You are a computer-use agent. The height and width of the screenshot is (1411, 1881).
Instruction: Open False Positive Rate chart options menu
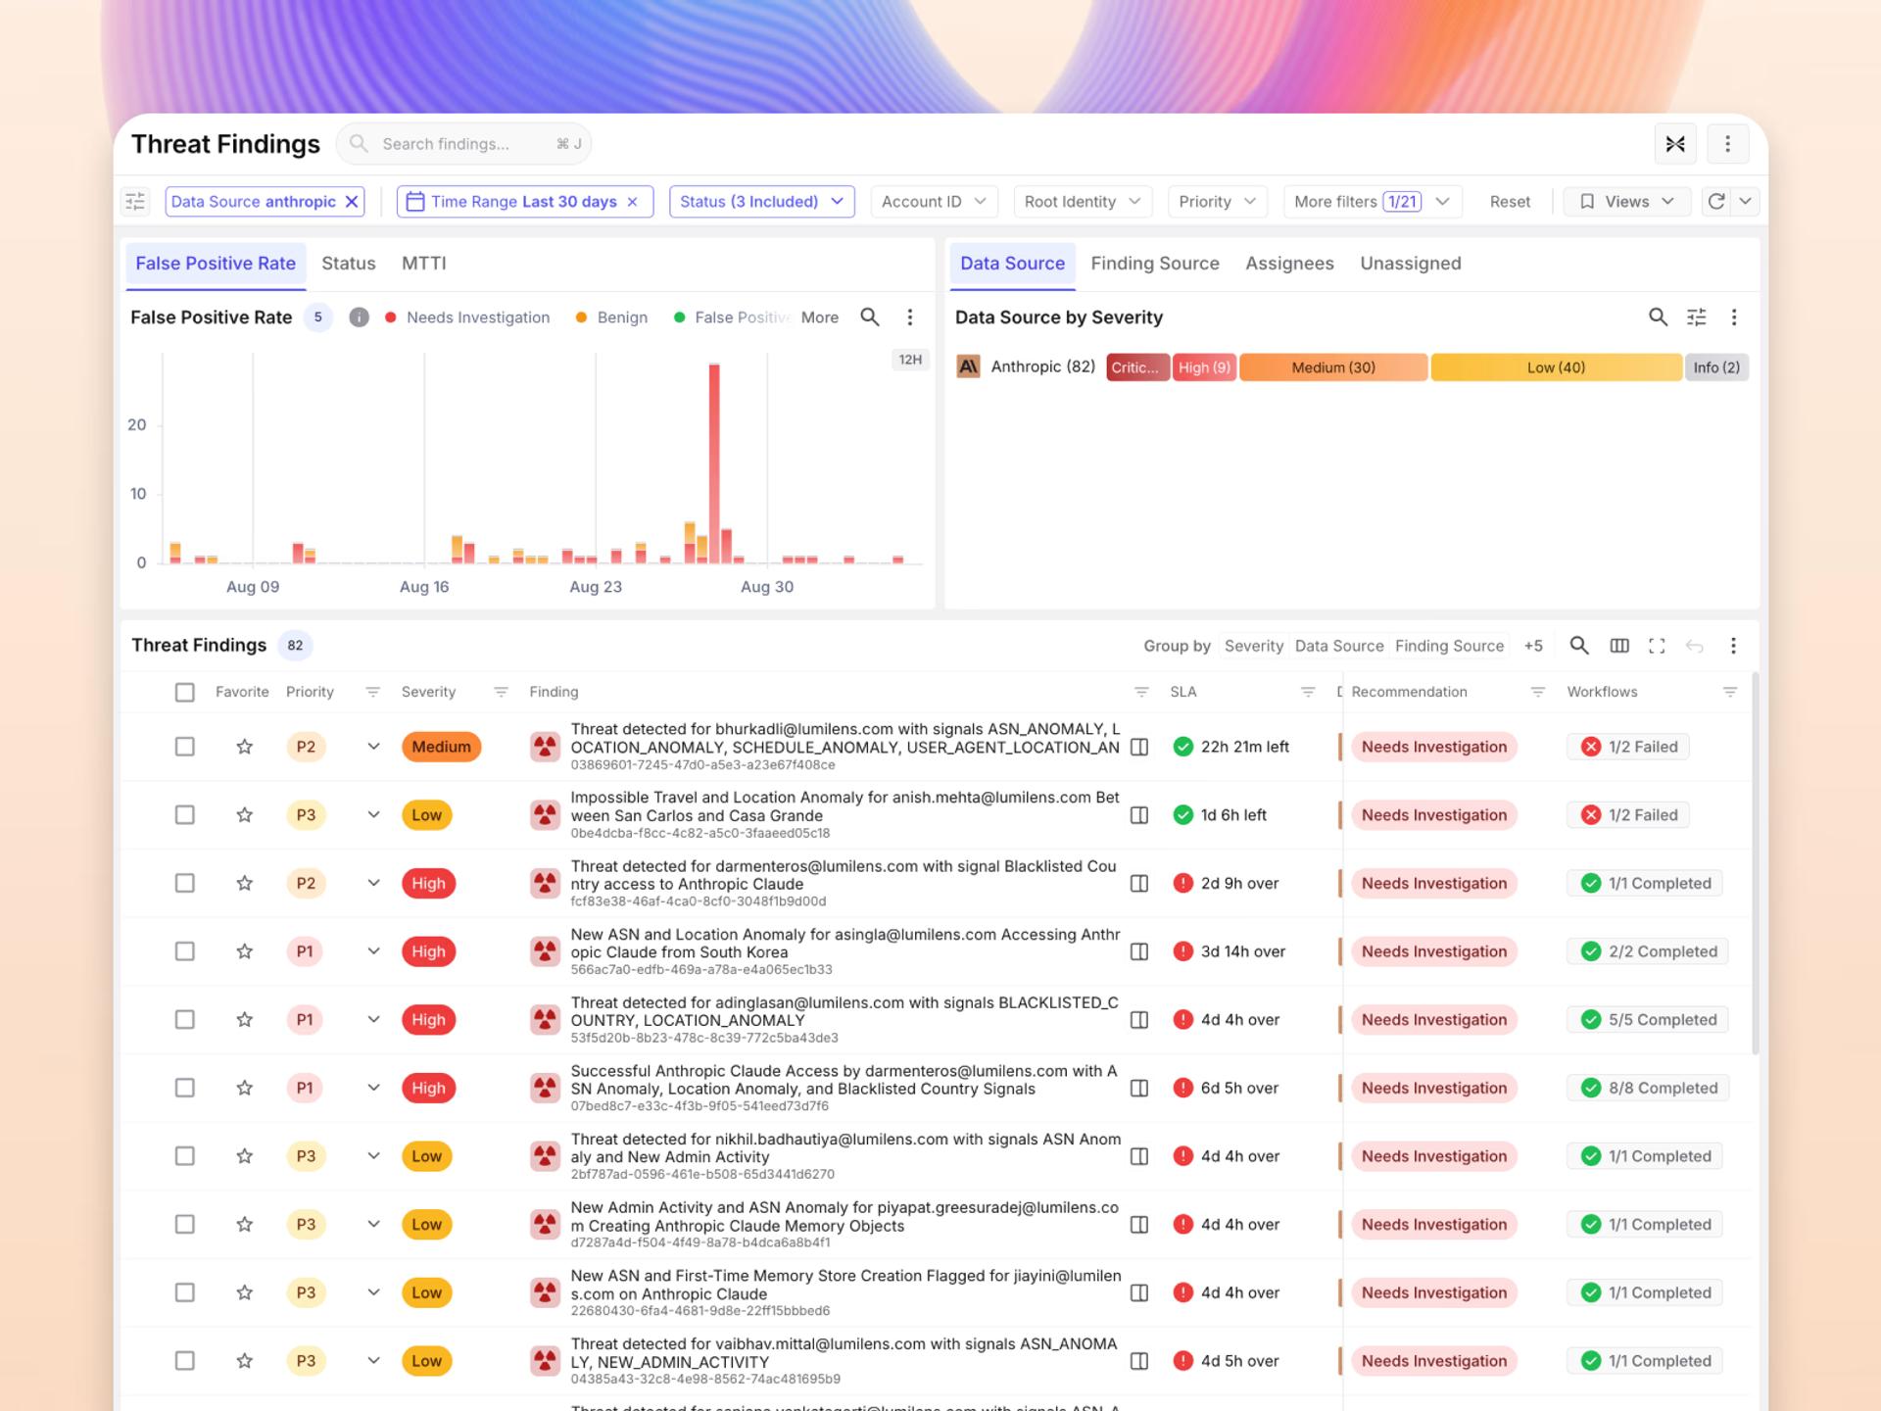910,317
